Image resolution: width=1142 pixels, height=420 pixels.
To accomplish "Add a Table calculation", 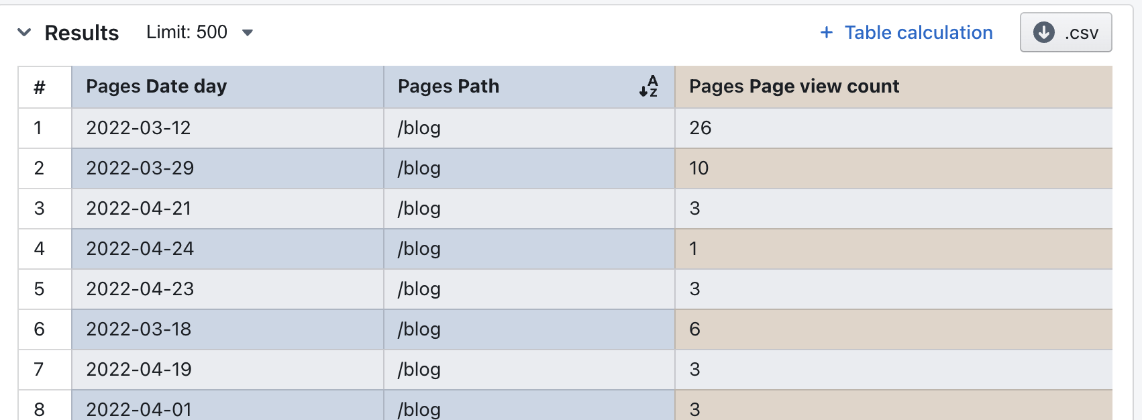I will (x=918, y=32).
